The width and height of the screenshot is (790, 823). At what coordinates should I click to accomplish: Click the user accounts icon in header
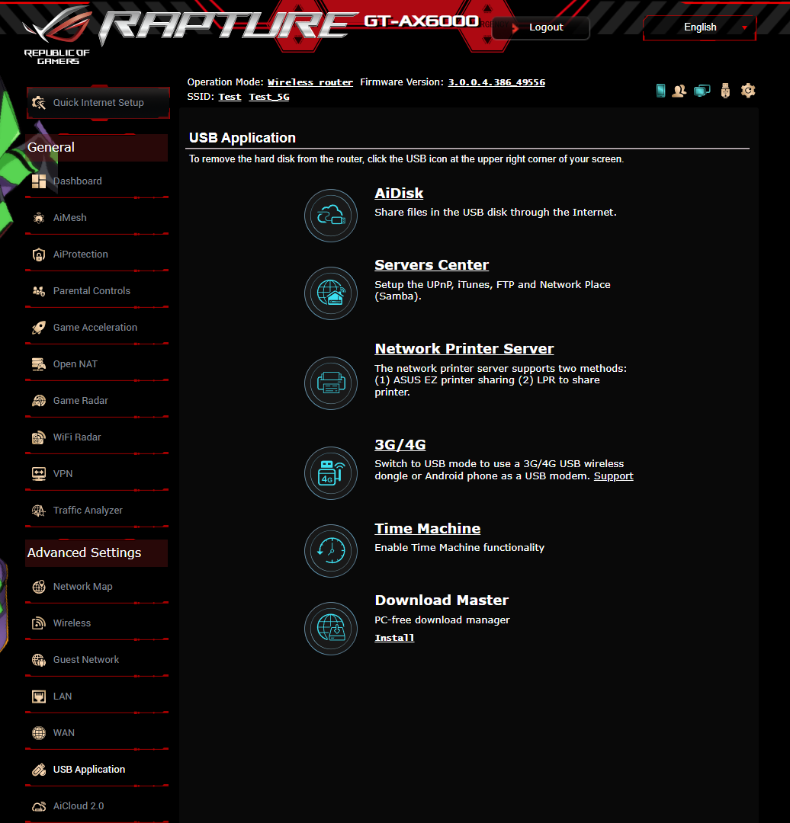[x=679, y=91]
